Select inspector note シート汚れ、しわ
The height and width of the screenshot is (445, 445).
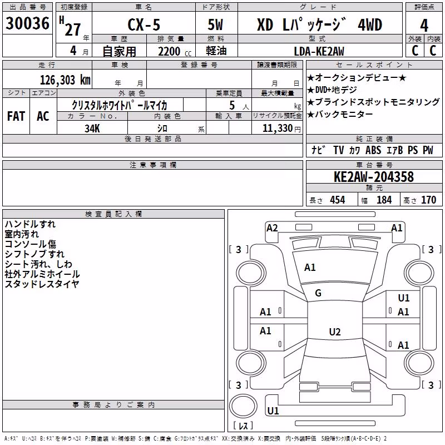(x=38, y=264)
